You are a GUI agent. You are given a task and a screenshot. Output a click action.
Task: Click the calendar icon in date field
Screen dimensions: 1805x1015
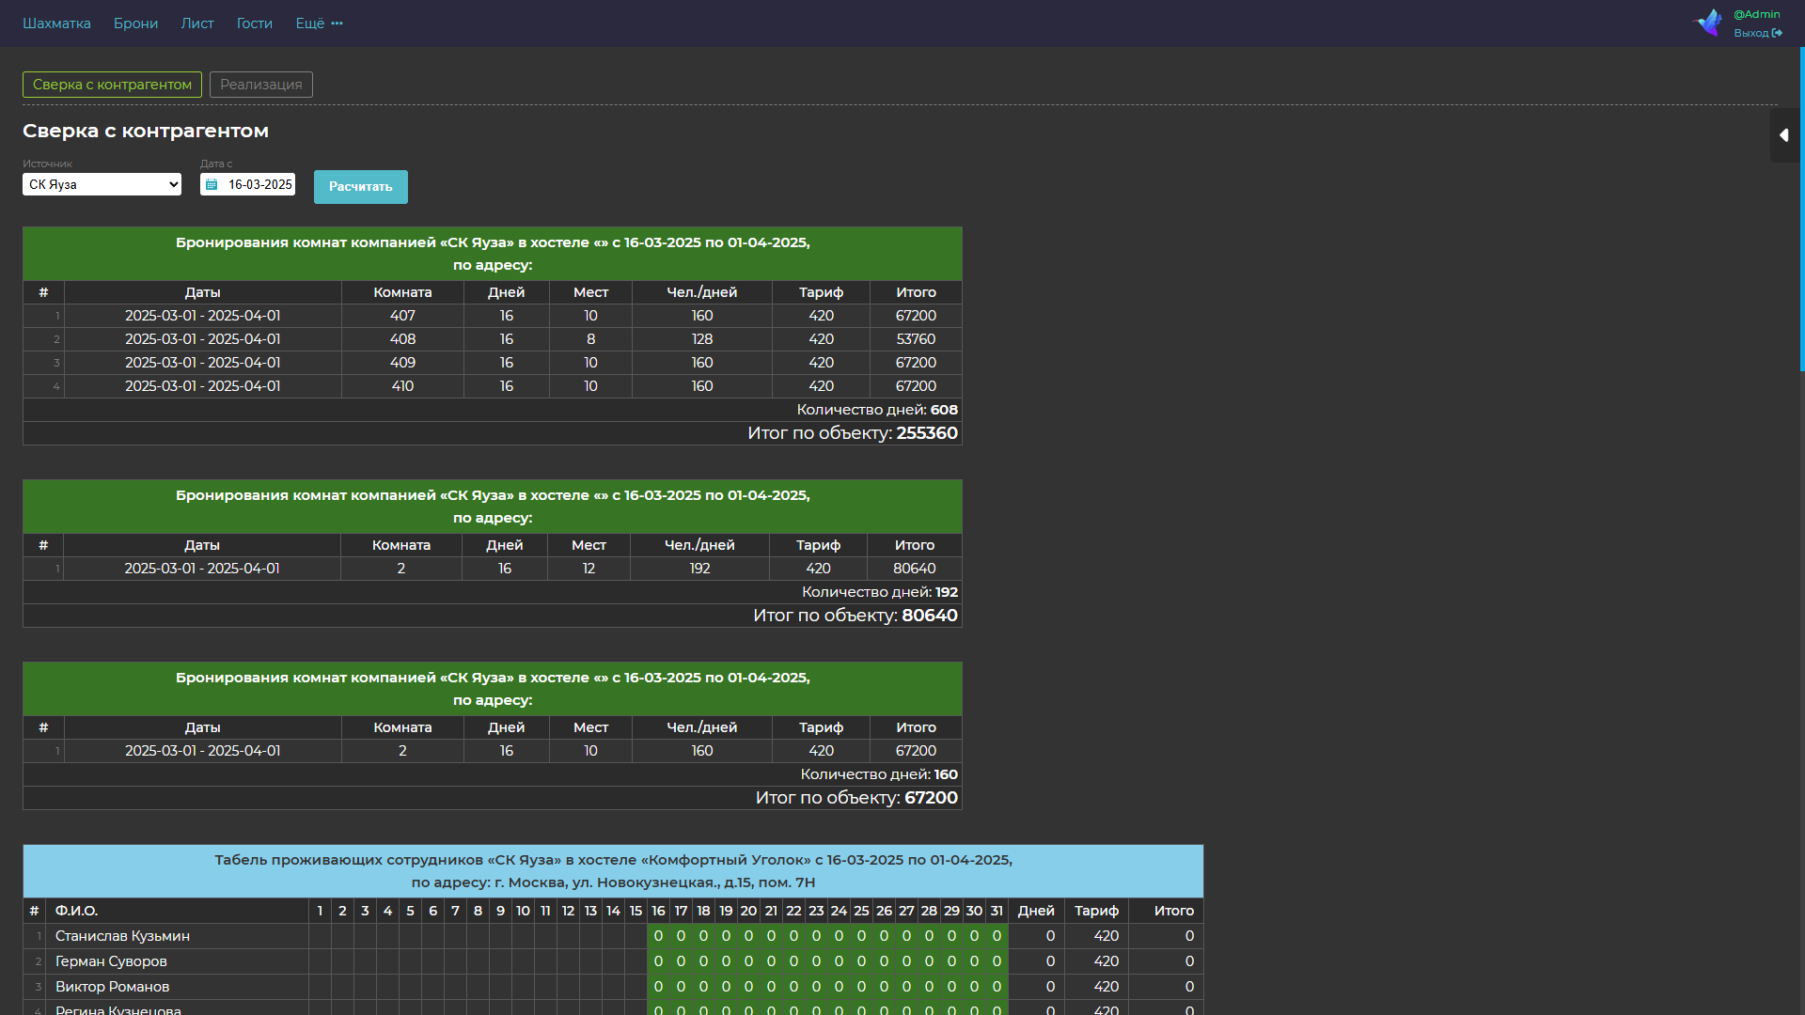(212, 185)
